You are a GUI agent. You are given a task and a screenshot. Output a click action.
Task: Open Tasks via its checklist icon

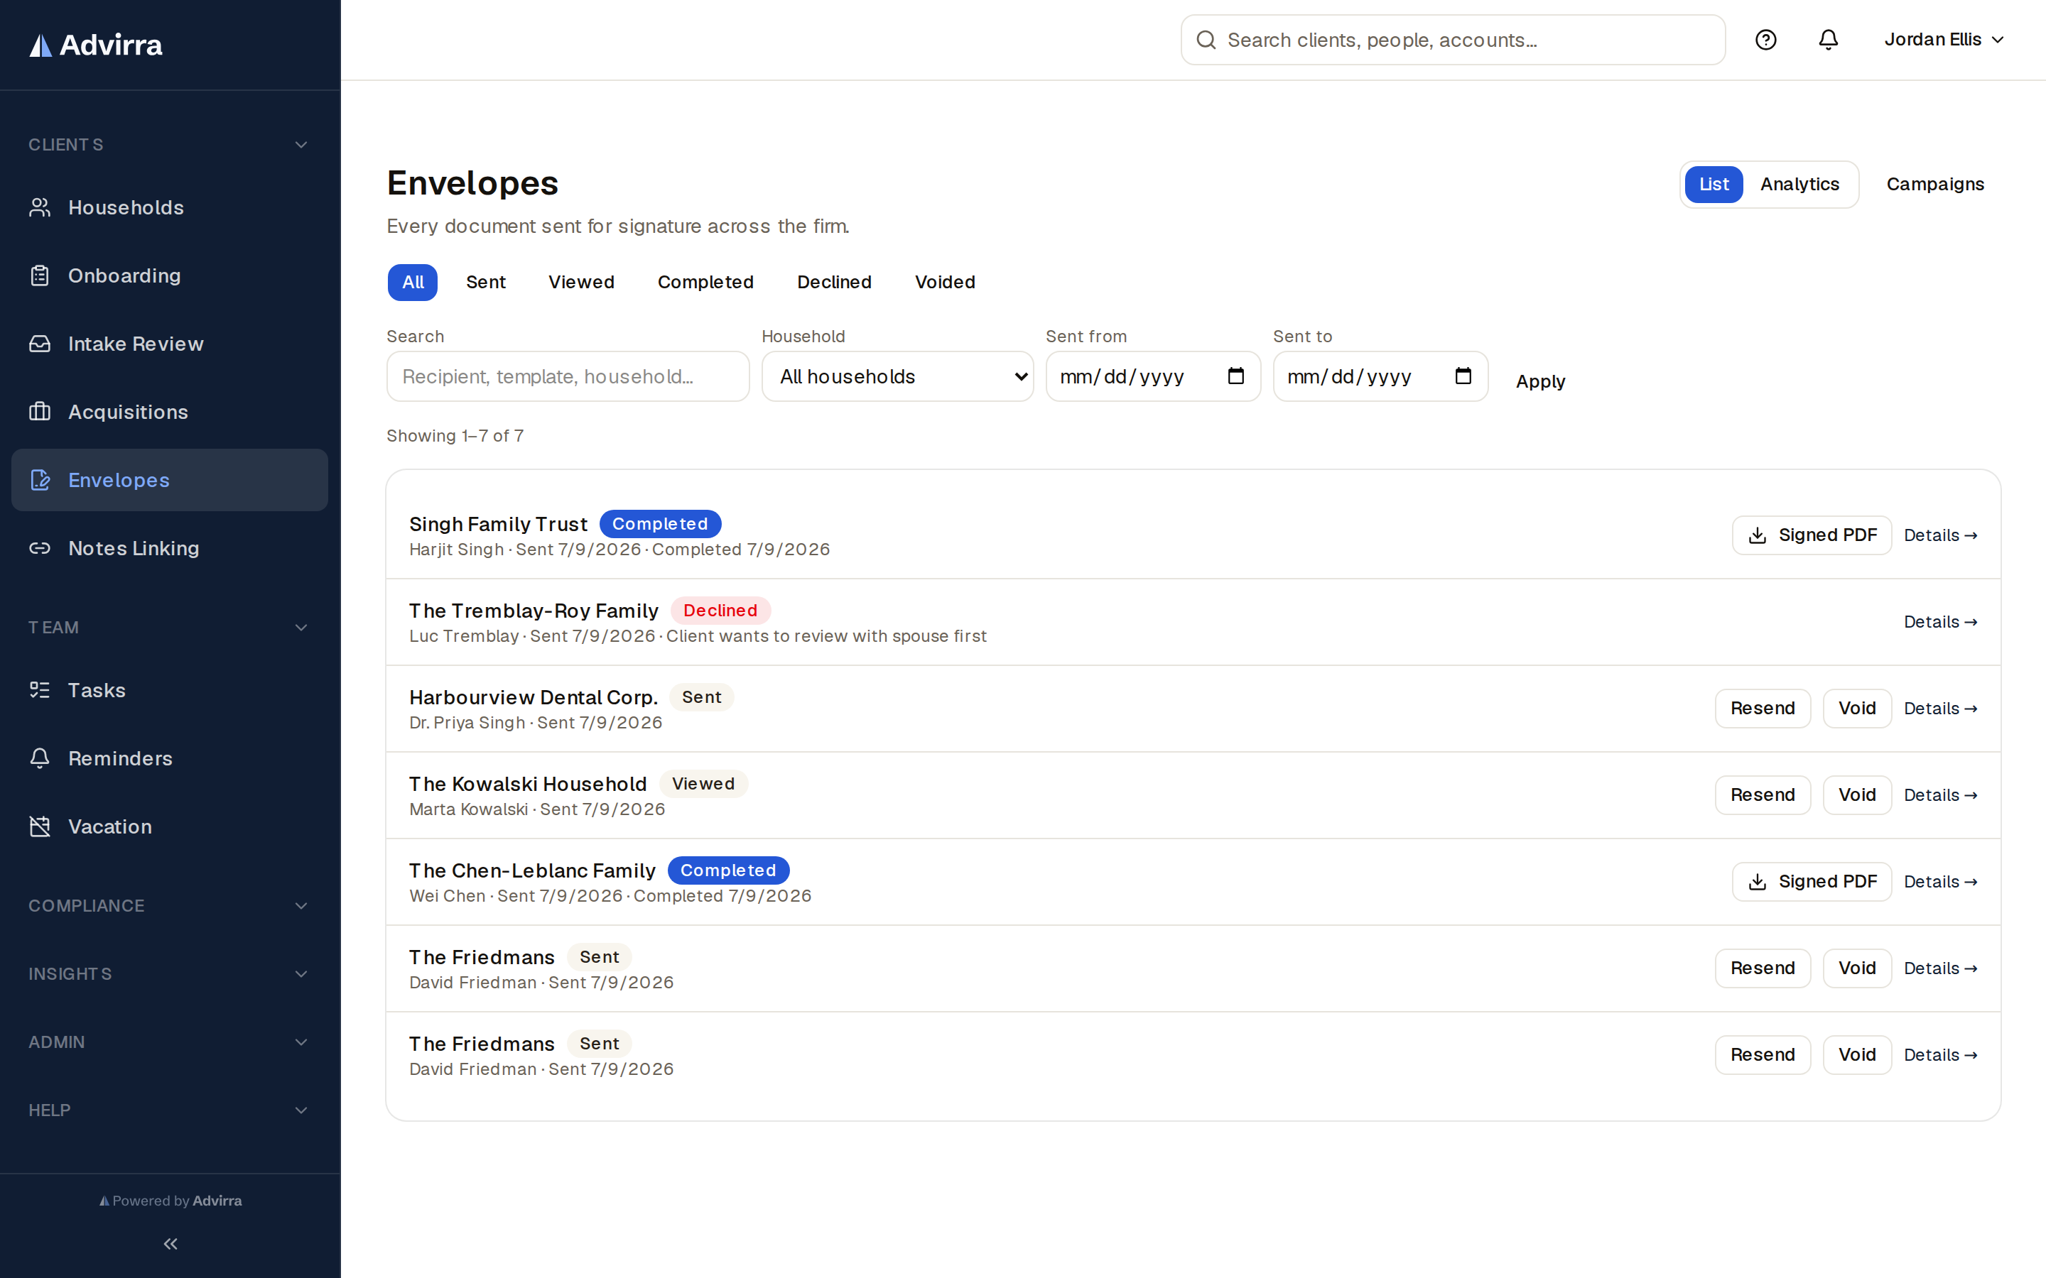pyautogui.click(x=40, y=691)
